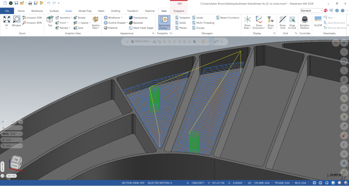Open the Levels manager

[198, 18]
